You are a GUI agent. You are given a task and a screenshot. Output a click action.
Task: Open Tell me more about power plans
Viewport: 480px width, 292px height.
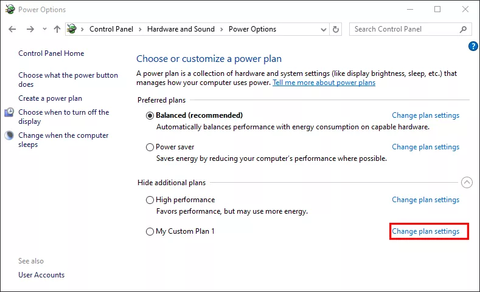[324, 83]
